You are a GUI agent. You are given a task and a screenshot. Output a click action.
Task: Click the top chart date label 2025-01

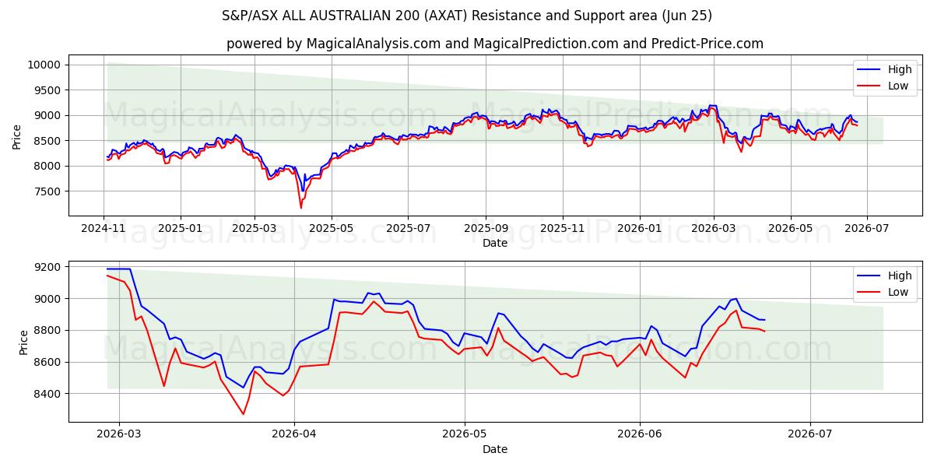[181, 230]
